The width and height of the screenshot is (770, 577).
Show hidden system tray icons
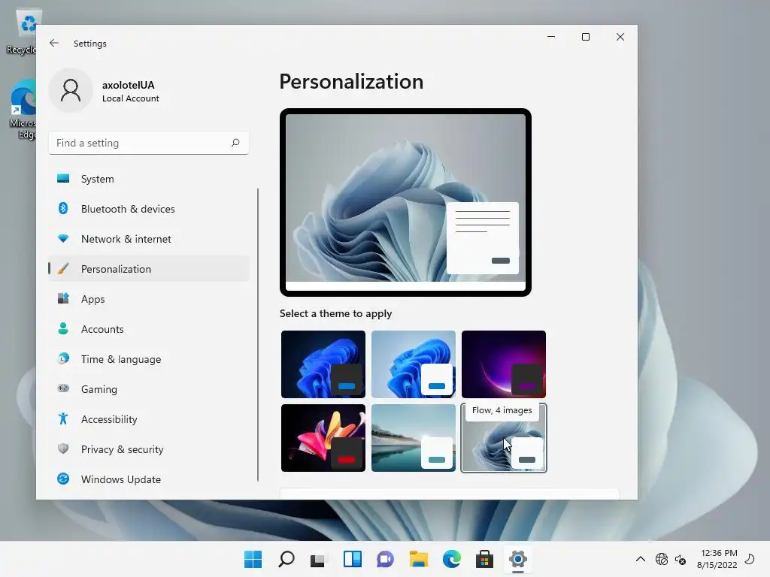(641, 559)
